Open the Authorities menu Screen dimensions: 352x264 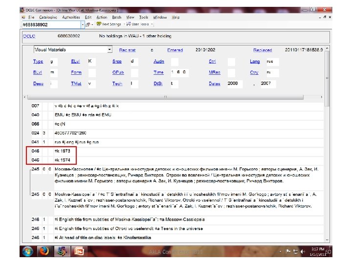tap(71, 17)
